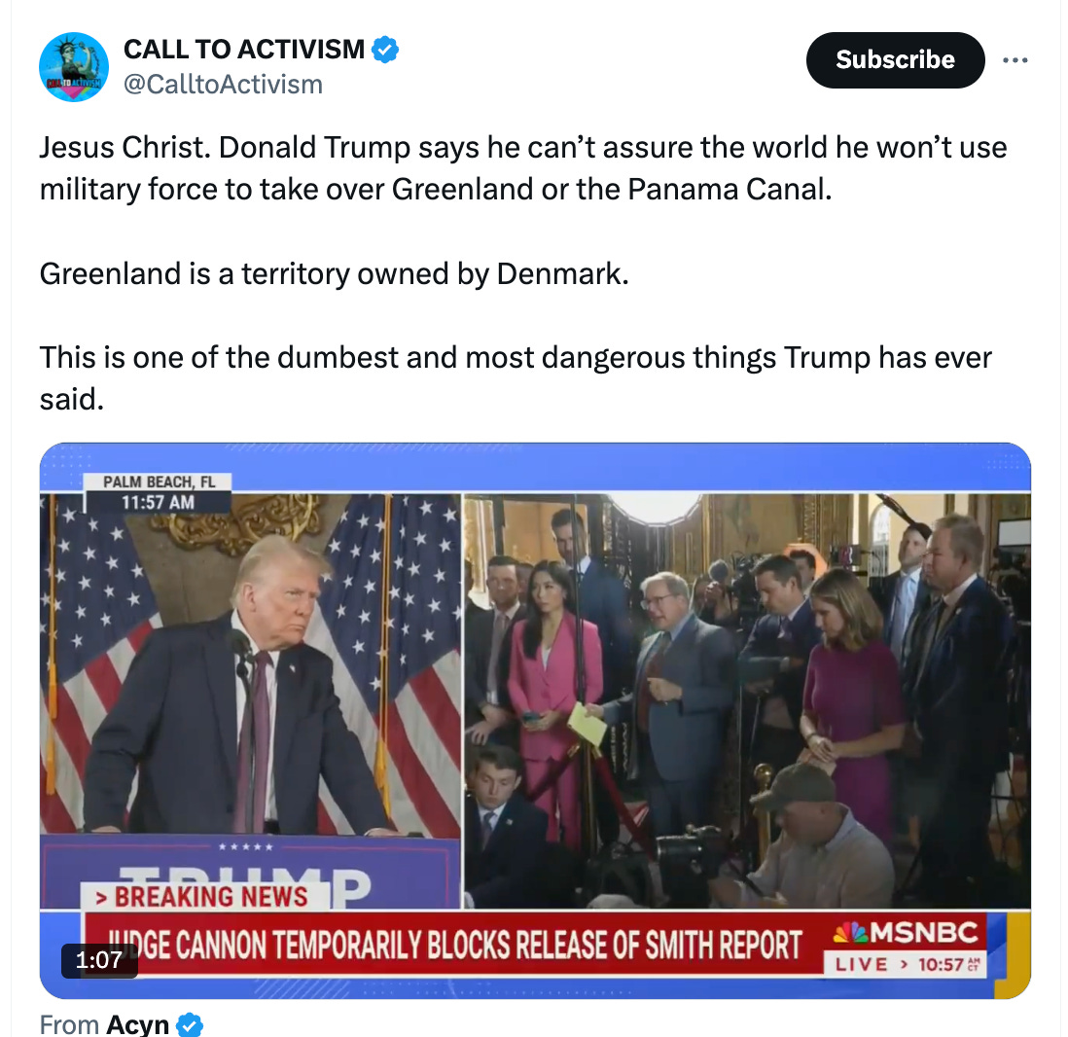Open Acyn's profile from video attribution
The height and width of the screenshot is (1037, 1068).
click(137, 1024)
